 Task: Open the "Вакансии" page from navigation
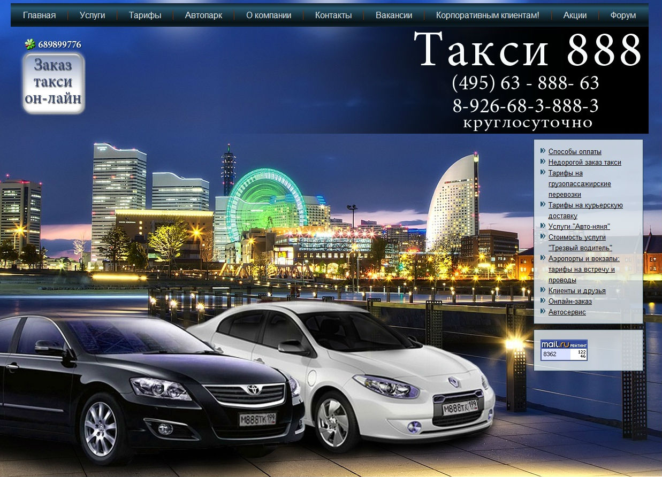click(394, 15)
